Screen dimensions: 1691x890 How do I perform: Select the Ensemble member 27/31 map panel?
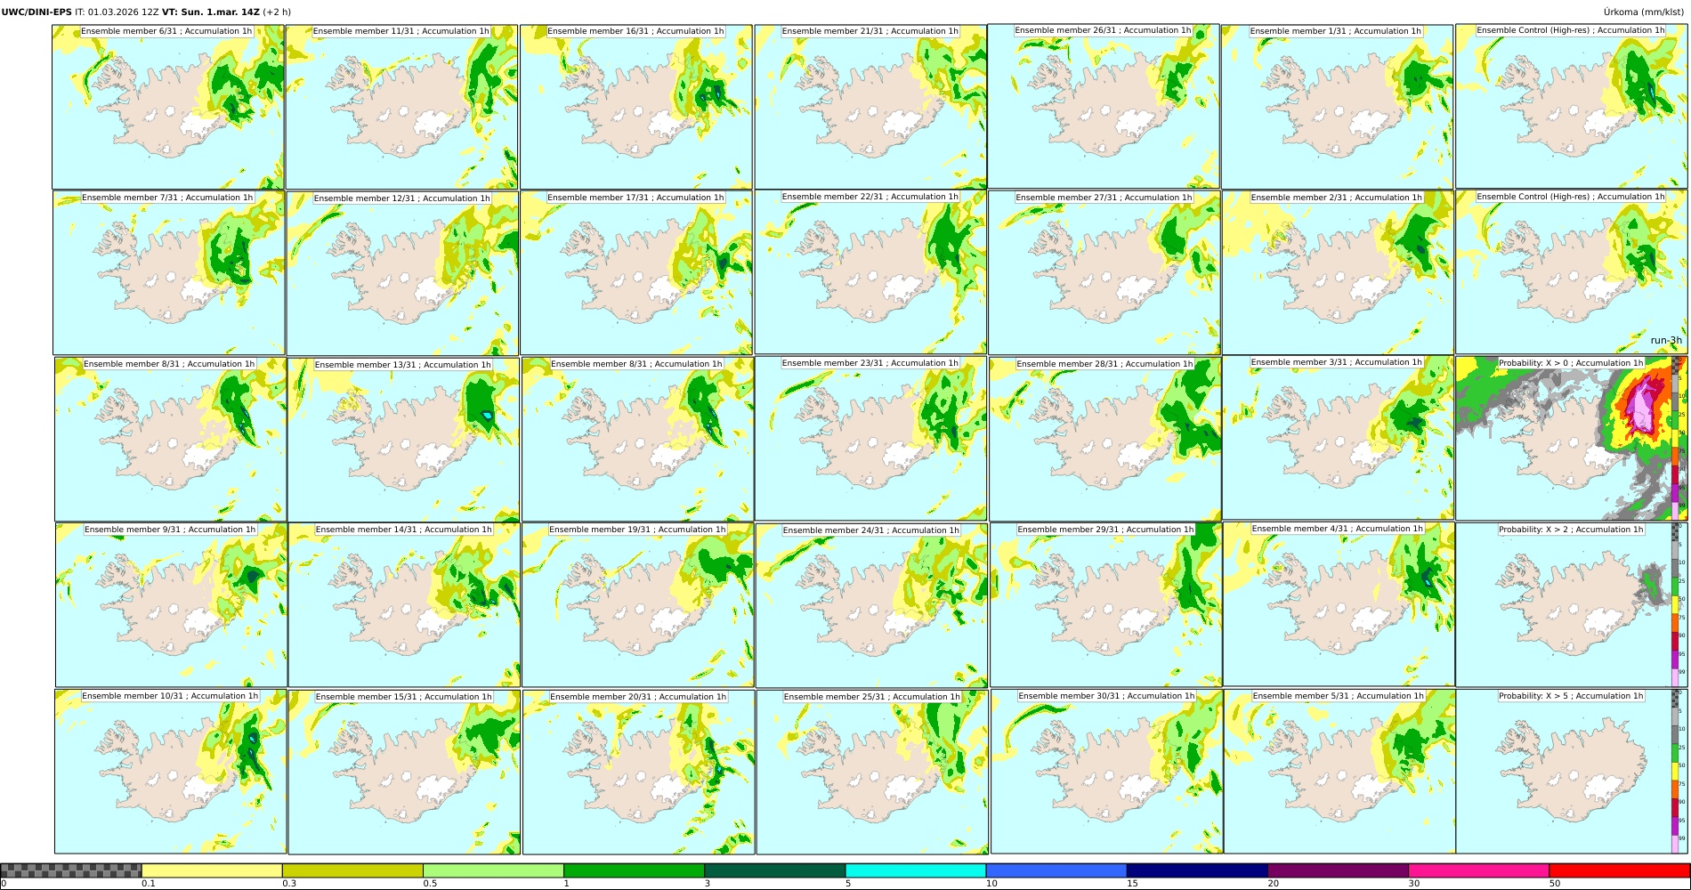tap(1104, 272)
